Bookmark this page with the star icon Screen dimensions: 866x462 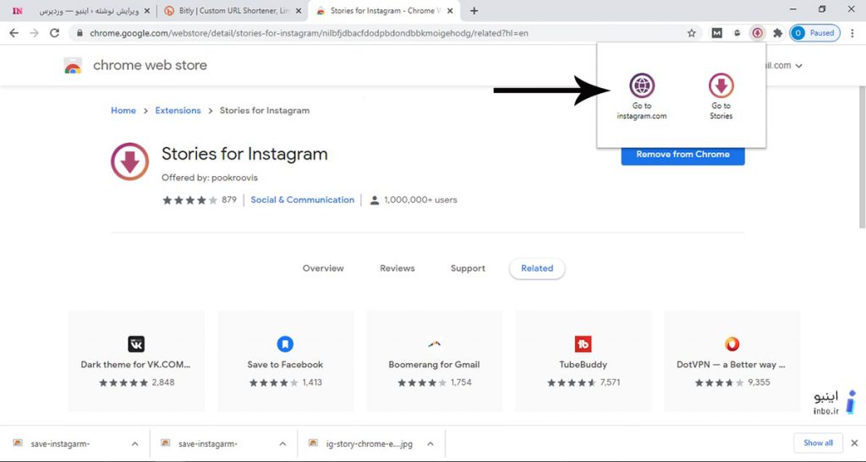pos(692,33)
